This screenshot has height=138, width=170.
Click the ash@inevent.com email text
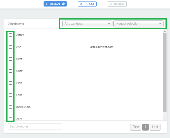(102, 47)
